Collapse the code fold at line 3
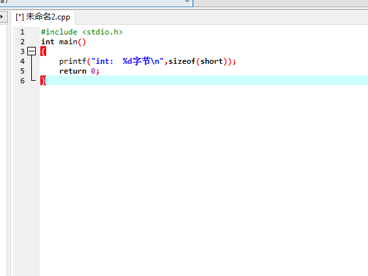Image resolution: width=368 pixels, height=276 pixels. click(x=31, y=51)
